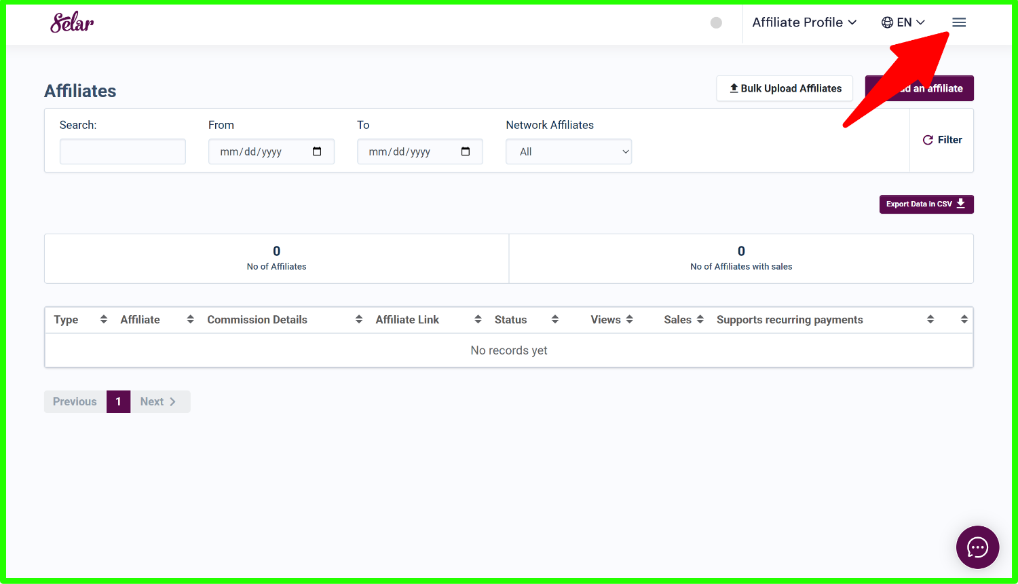Expand the Affiliate Profile dropdown
Viewport: 1018px width, 584px height.
tap(804, 22)
